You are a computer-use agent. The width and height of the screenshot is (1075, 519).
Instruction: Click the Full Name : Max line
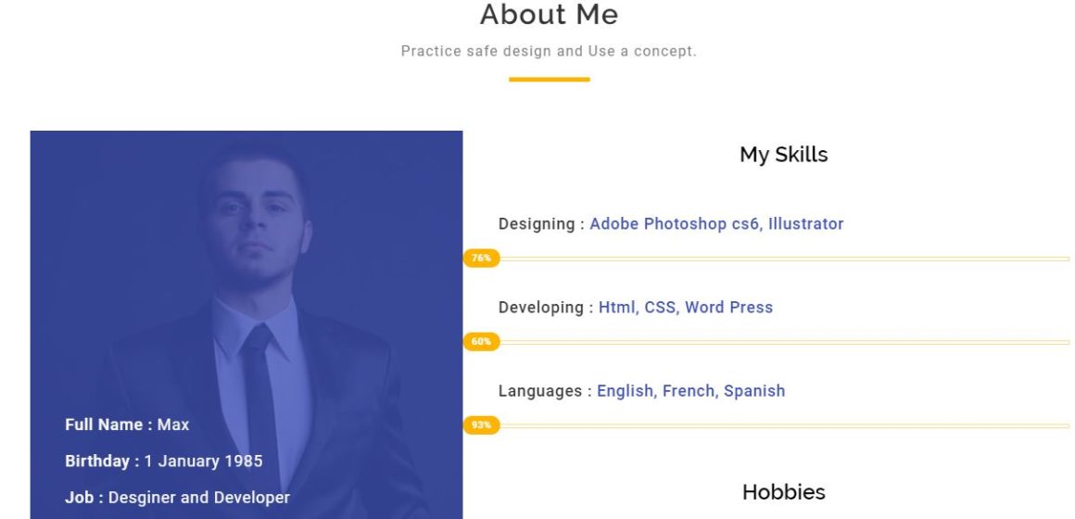point(127,424)
